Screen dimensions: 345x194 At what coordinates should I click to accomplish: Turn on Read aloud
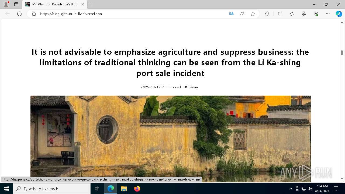click(242, 14)
